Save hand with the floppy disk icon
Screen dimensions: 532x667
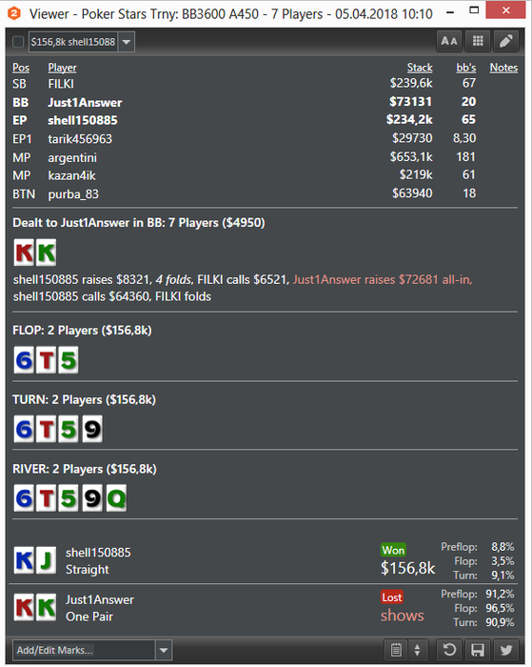coord(478,650)
